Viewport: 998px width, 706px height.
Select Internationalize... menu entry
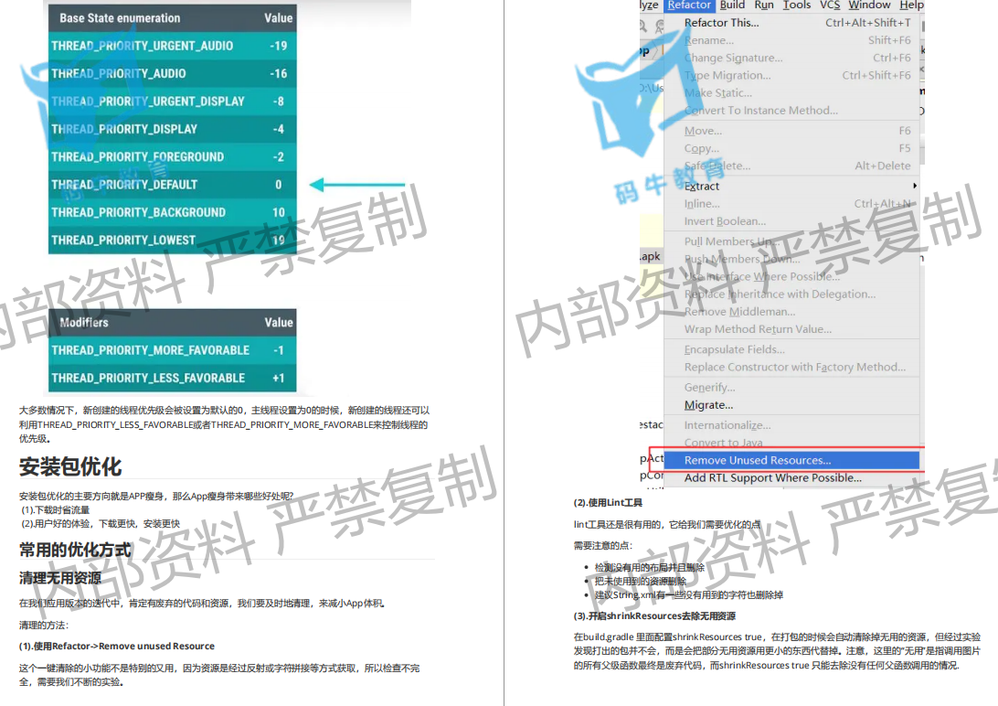[x=791, y=425]
